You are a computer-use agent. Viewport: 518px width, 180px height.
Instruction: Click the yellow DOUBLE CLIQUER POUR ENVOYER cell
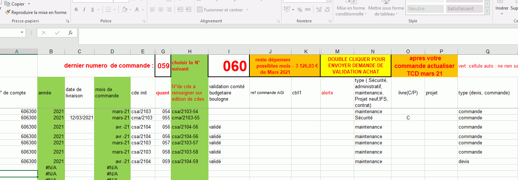point(356,65)
